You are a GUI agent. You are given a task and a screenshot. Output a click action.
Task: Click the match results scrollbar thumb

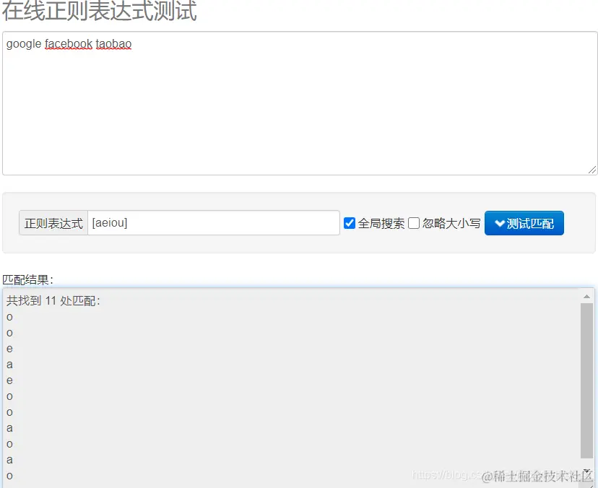tap(586, 380)
